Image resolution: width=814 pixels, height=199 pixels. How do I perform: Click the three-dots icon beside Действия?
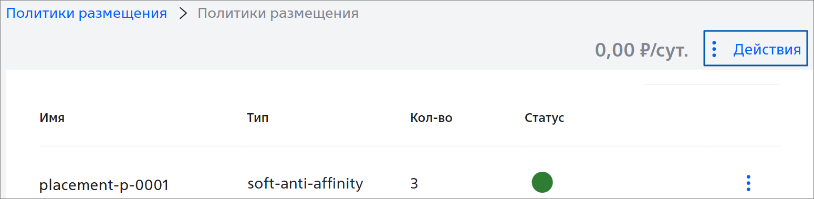[714, 49]
